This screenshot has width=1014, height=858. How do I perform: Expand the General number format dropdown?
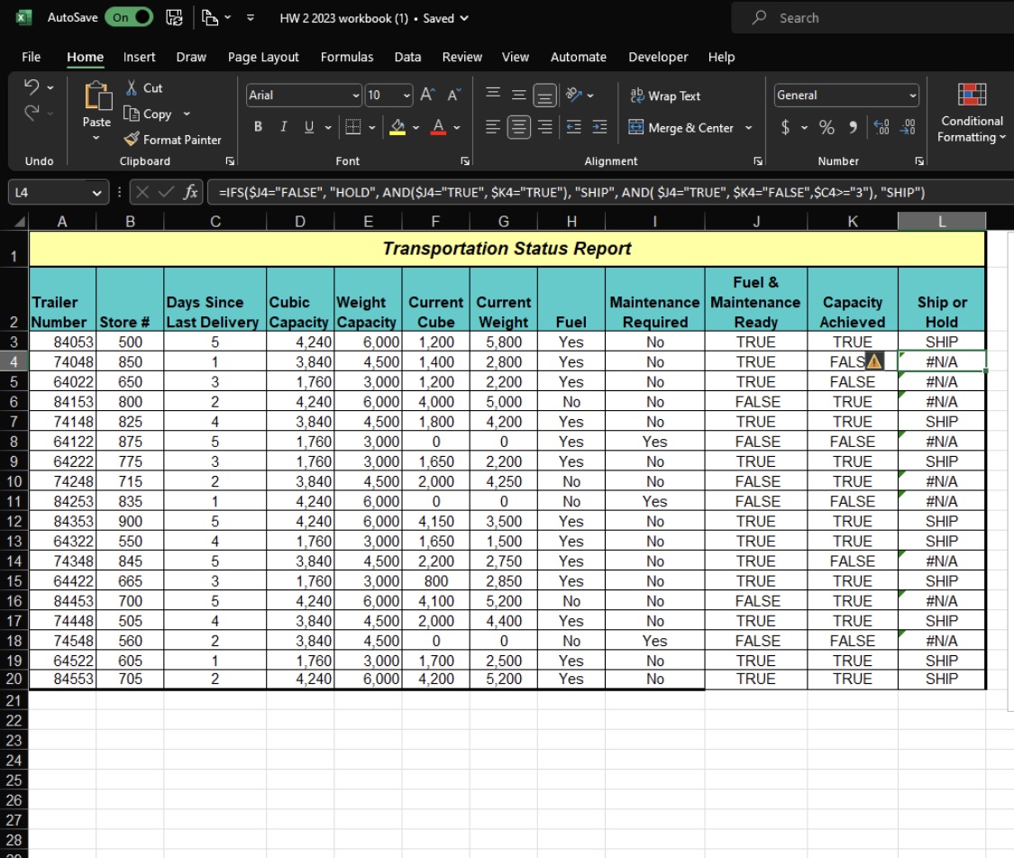click(x=912, y=96)
